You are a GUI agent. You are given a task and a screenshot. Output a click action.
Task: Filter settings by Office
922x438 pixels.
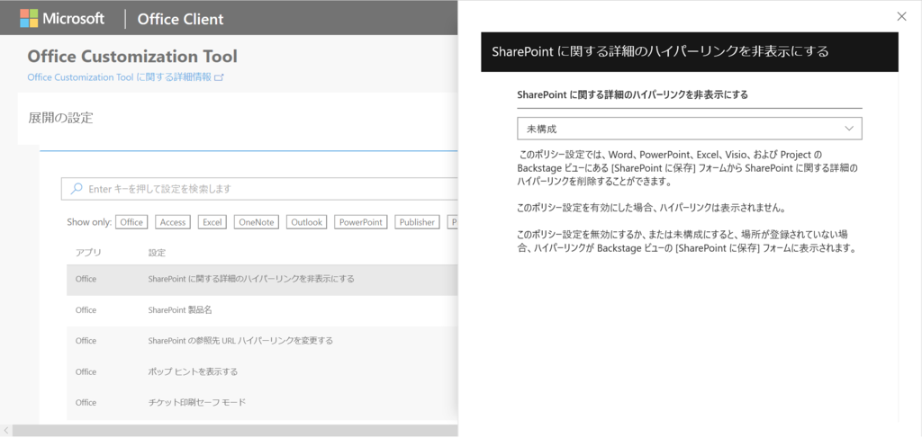click(131, 222)
